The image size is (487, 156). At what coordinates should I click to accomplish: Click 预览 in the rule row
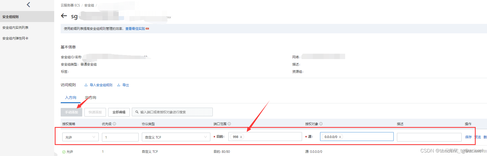(x=478, y=137)
